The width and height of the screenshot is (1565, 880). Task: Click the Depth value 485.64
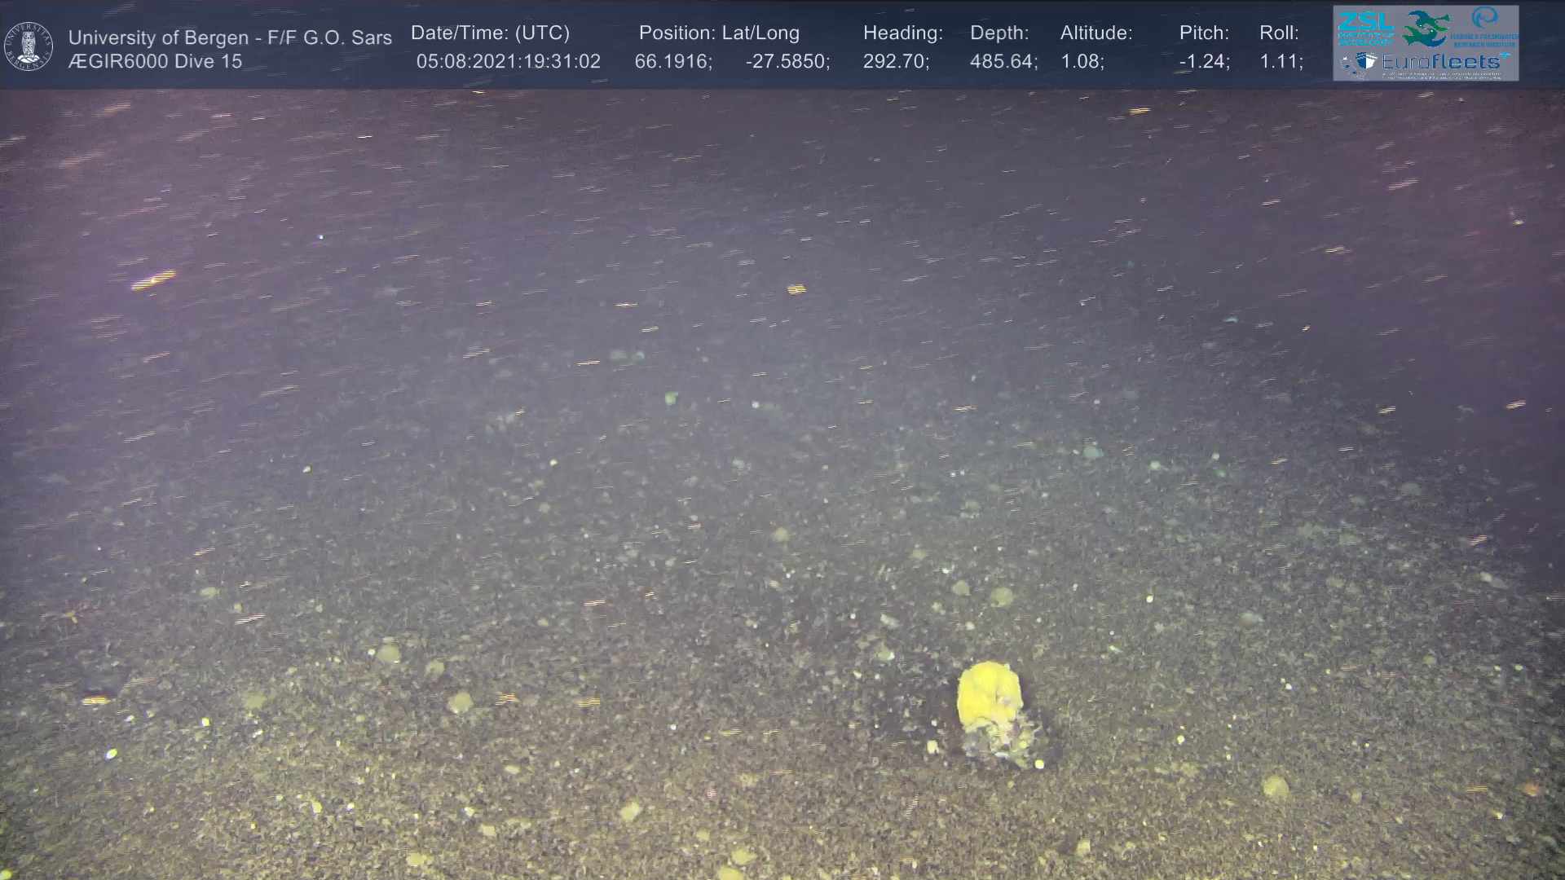tap(1003, 61)
